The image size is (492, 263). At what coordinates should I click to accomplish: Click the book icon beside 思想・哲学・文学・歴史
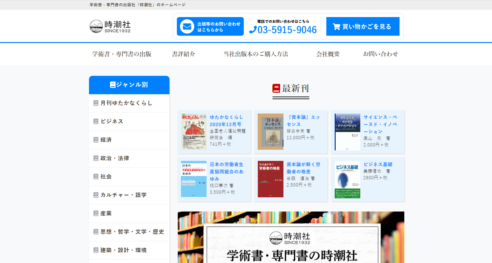[x=96, y=232]
